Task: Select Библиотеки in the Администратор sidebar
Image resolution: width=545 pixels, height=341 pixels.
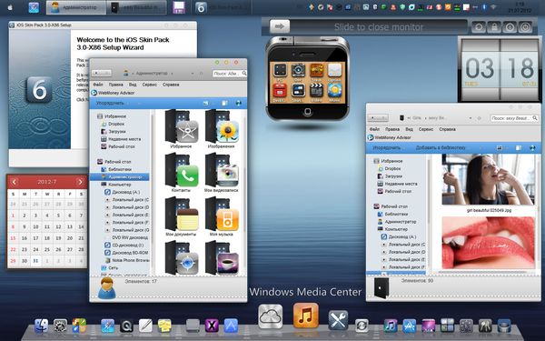Action: pyautogui.click(x=120, y=169)
